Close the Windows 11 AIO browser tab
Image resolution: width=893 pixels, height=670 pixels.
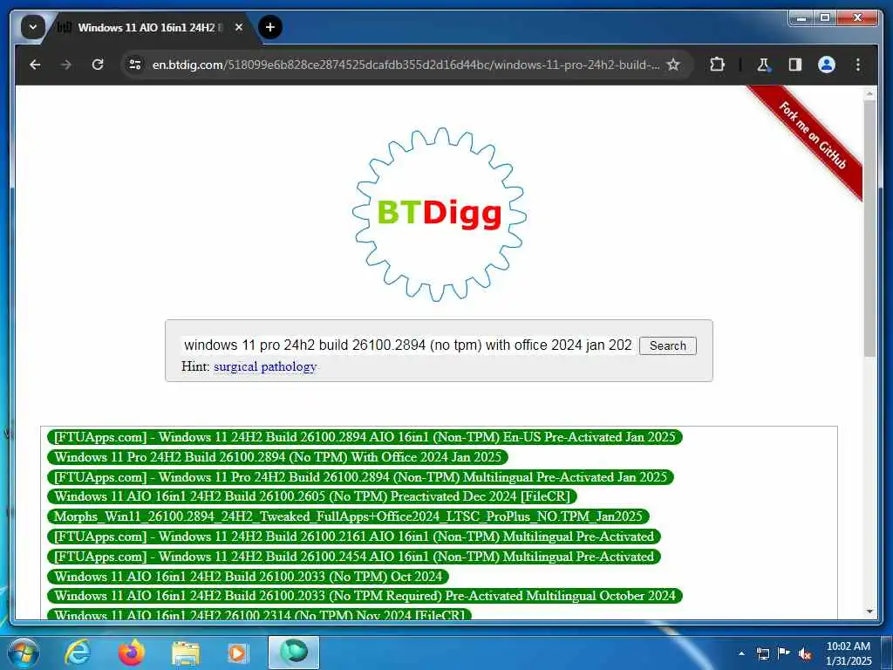tap(239, 27)
